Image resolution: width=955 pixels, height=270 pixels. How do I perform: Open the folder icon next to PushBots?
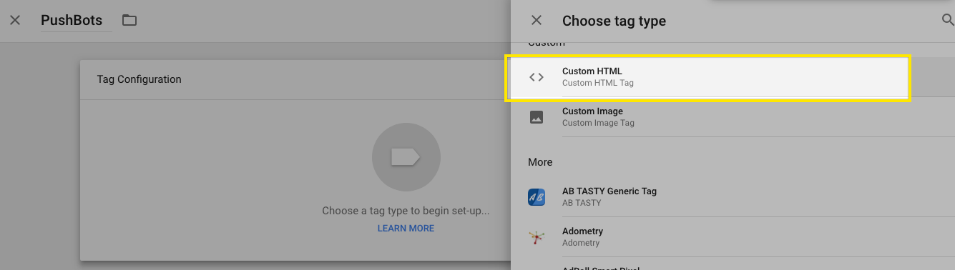point(129,20)
